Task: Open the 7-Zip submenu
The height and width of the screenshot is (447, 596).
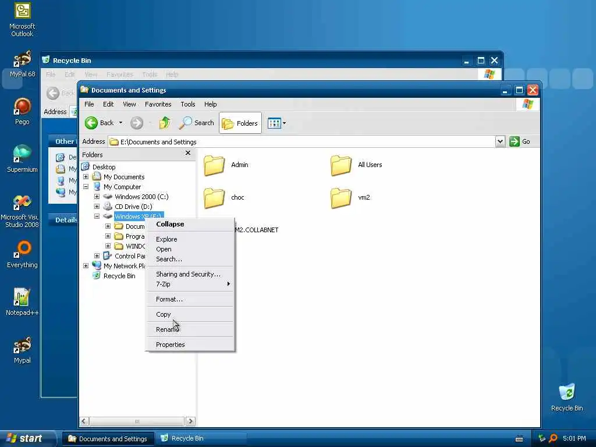Action: click(x=190, y=284)
